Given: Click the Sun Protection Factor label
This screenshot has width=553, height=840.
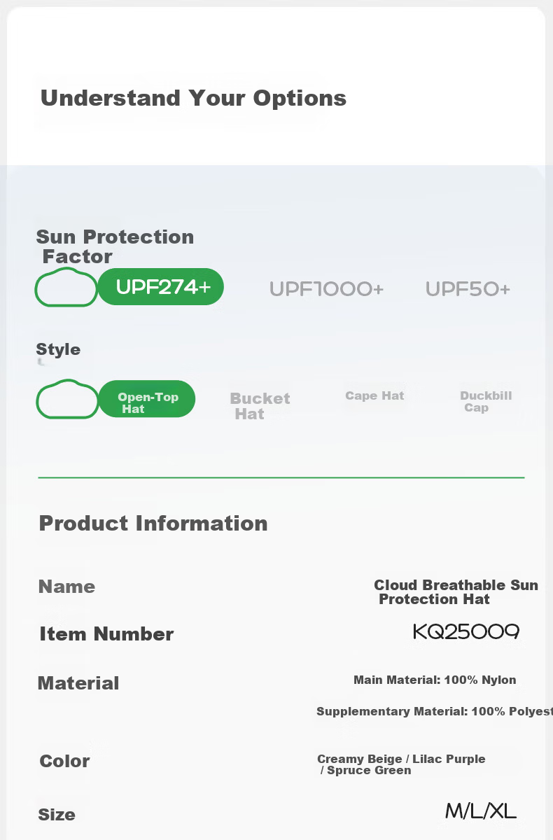Looking at the screenshot, I should (x=115, y=246).
